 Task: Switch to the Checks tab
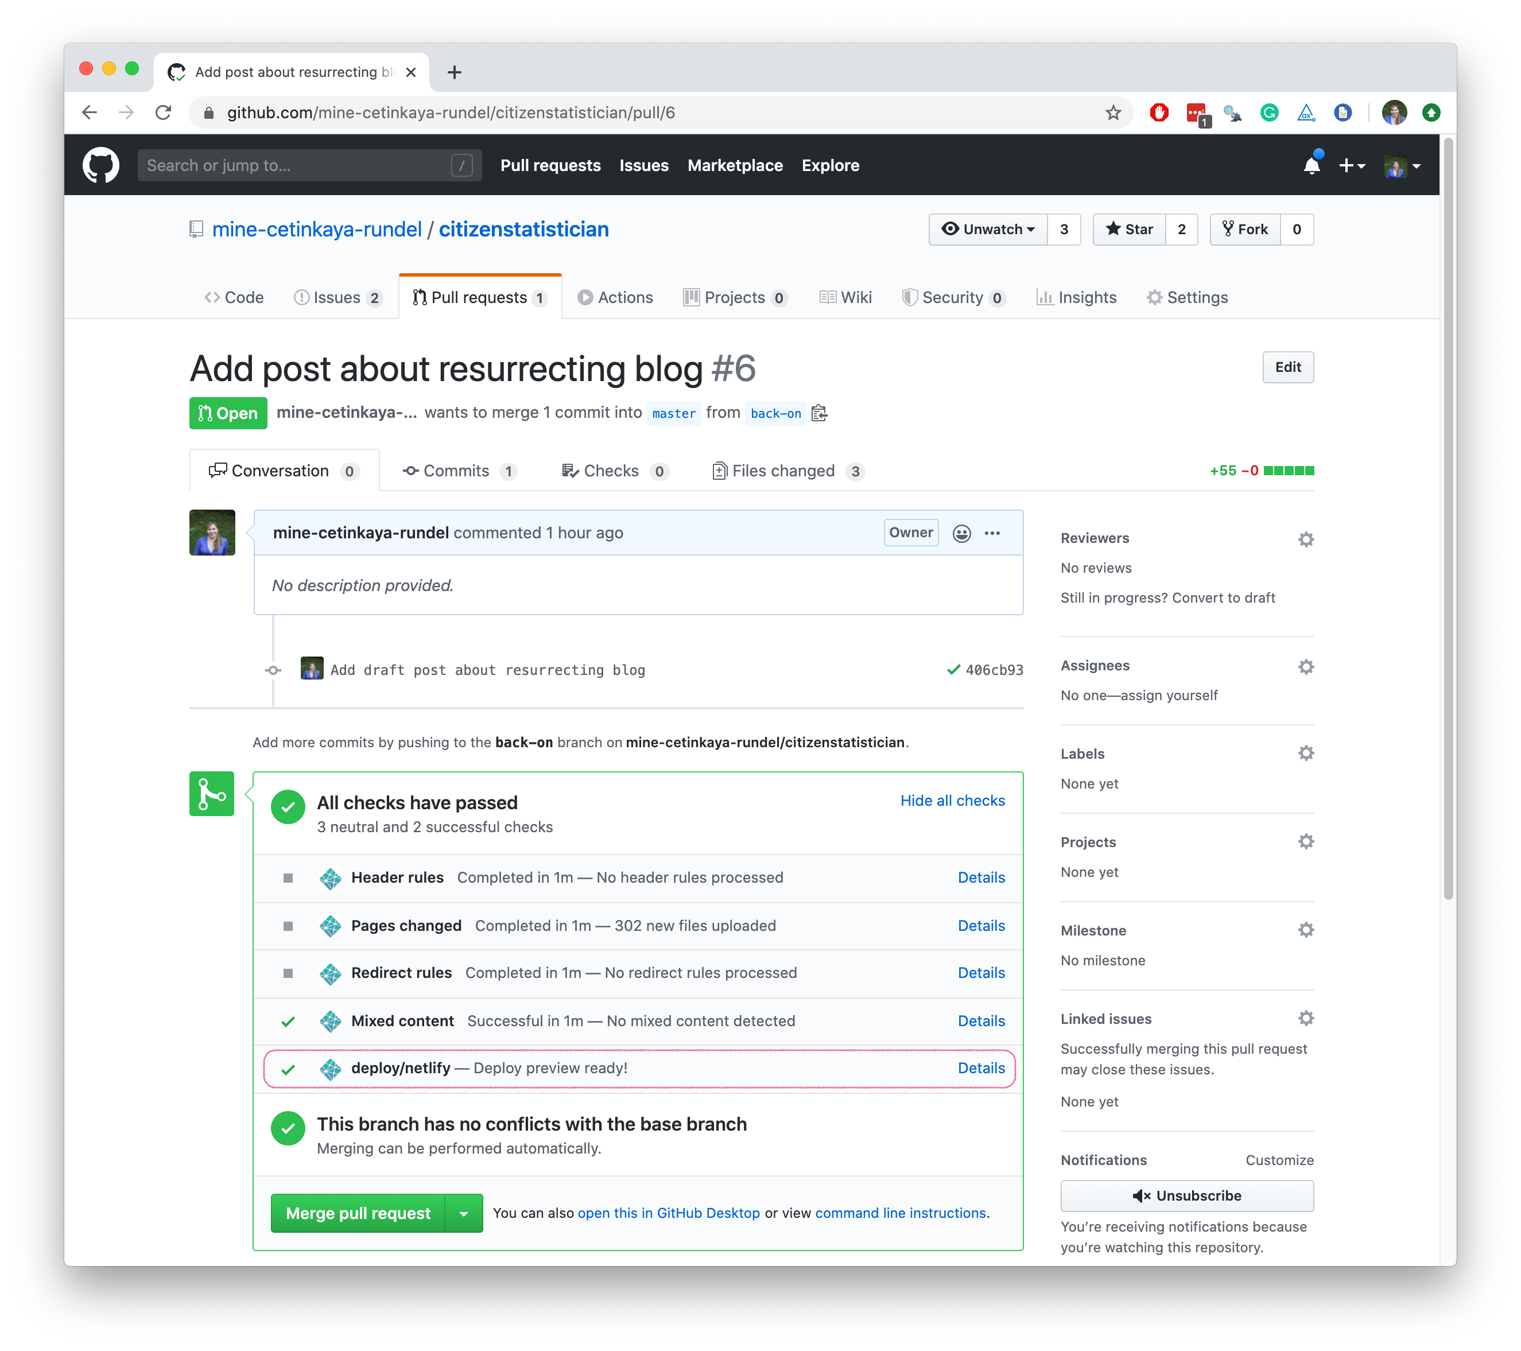point(615,471)
